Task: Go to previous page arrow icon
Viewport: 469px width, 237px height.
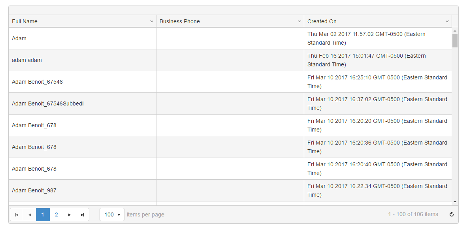Action: coord(30,214)
